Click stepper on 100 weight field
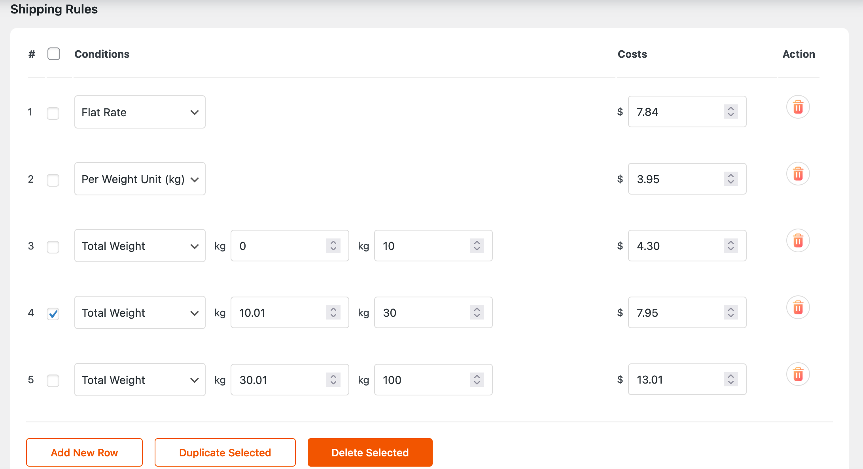This screenshot has width=863, height=469. (477, 380)
